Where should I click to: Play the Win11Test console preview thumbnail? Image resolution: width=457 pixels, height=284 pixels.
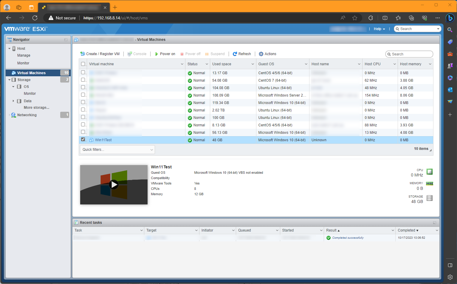coord(114,184)
